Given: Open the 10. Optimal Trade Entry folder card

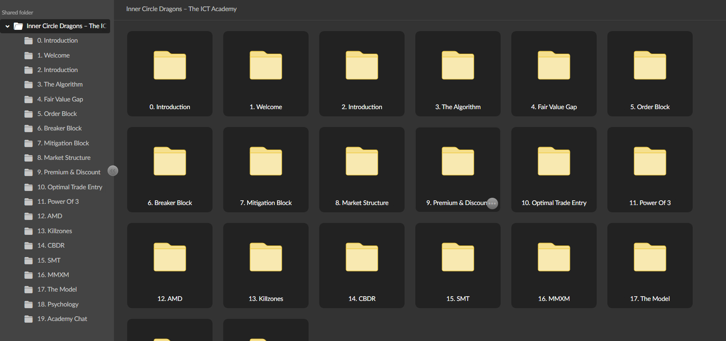Looking at the screenshot, I should pyautogui.click(x=554, y=170).
